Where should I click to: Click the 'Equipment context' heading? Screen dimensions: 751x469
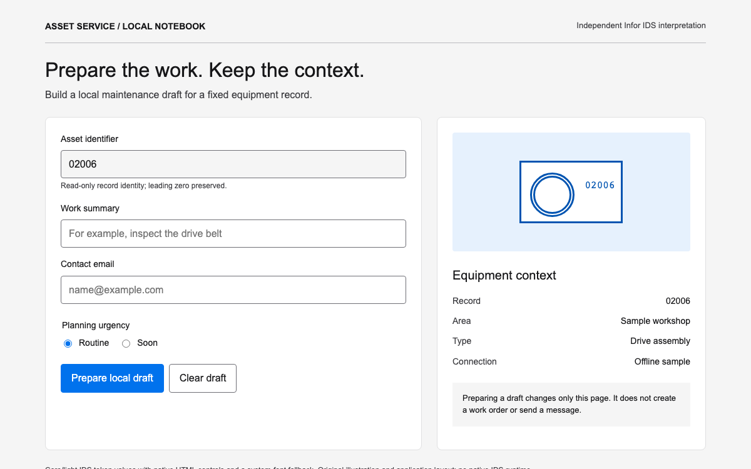pos(504,275)
